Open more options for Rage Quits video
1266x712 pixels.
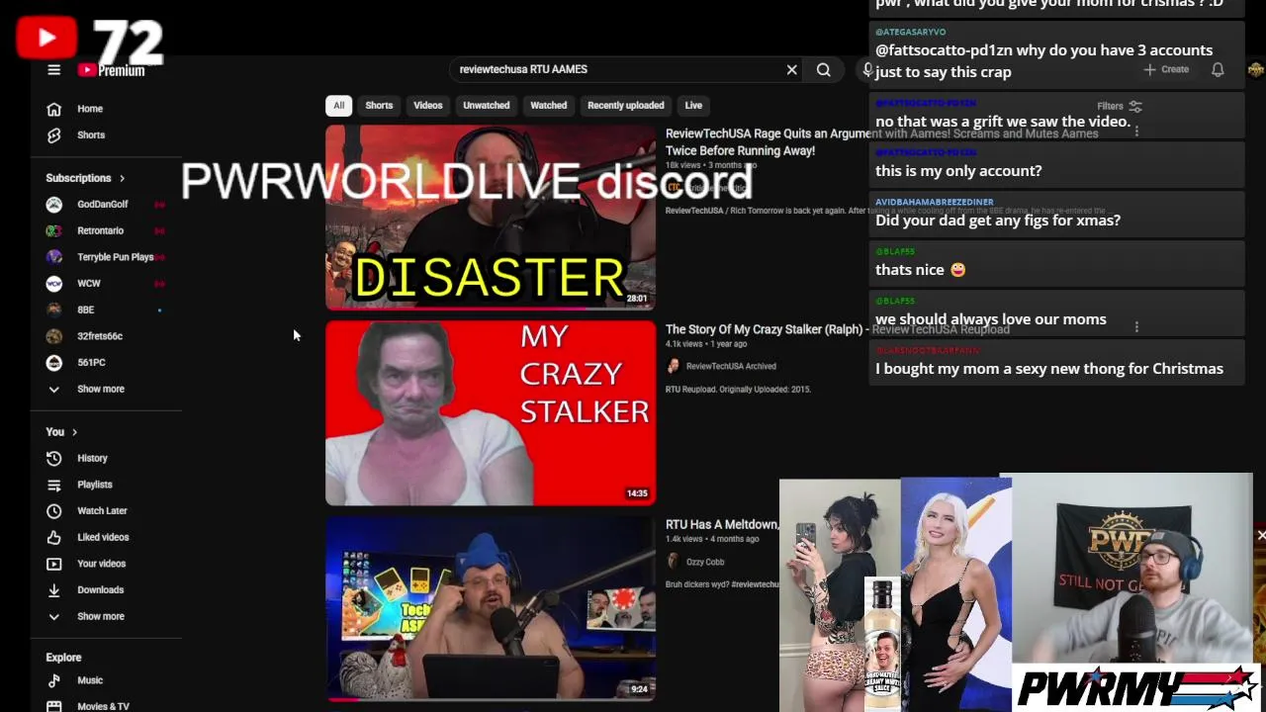pos(1136,132)
